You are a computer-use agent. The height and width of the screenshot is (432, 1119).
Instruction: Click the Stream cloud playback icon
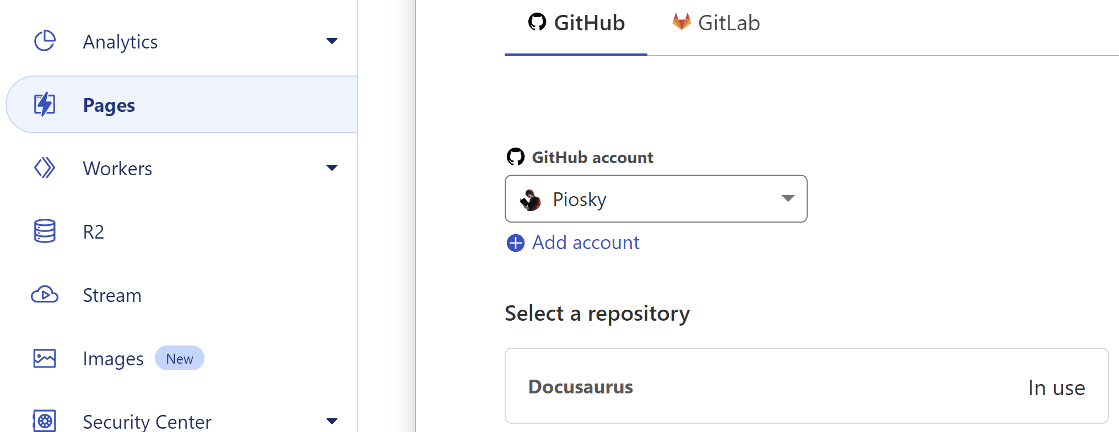click(45, 295)
